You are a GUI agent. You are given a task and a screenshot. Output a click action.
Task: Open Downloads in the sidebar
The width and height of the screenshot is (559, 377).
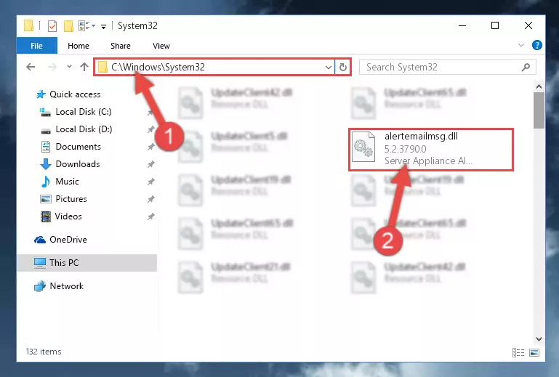tap(71, 164)
